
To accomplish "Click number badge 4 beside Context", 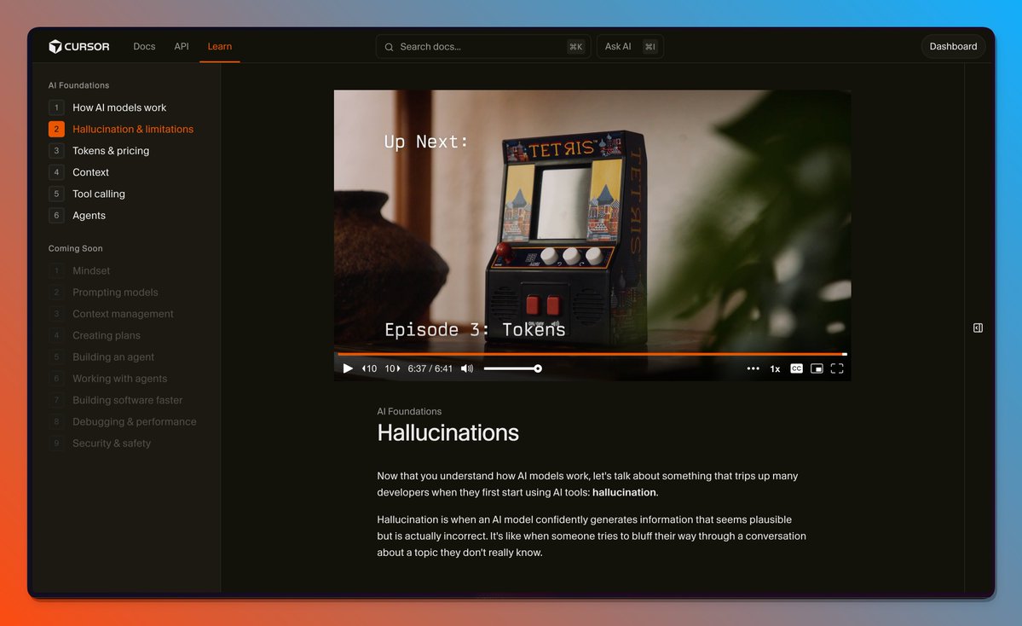I will pyautogui.click(x=56, y=172).
